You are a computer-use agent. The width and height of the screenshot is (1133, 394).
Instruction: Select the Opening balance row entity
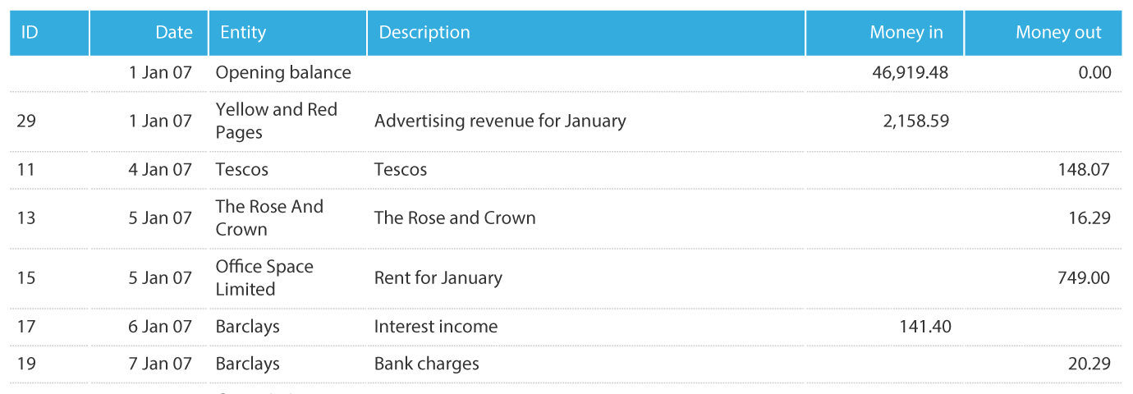(283, 72)
